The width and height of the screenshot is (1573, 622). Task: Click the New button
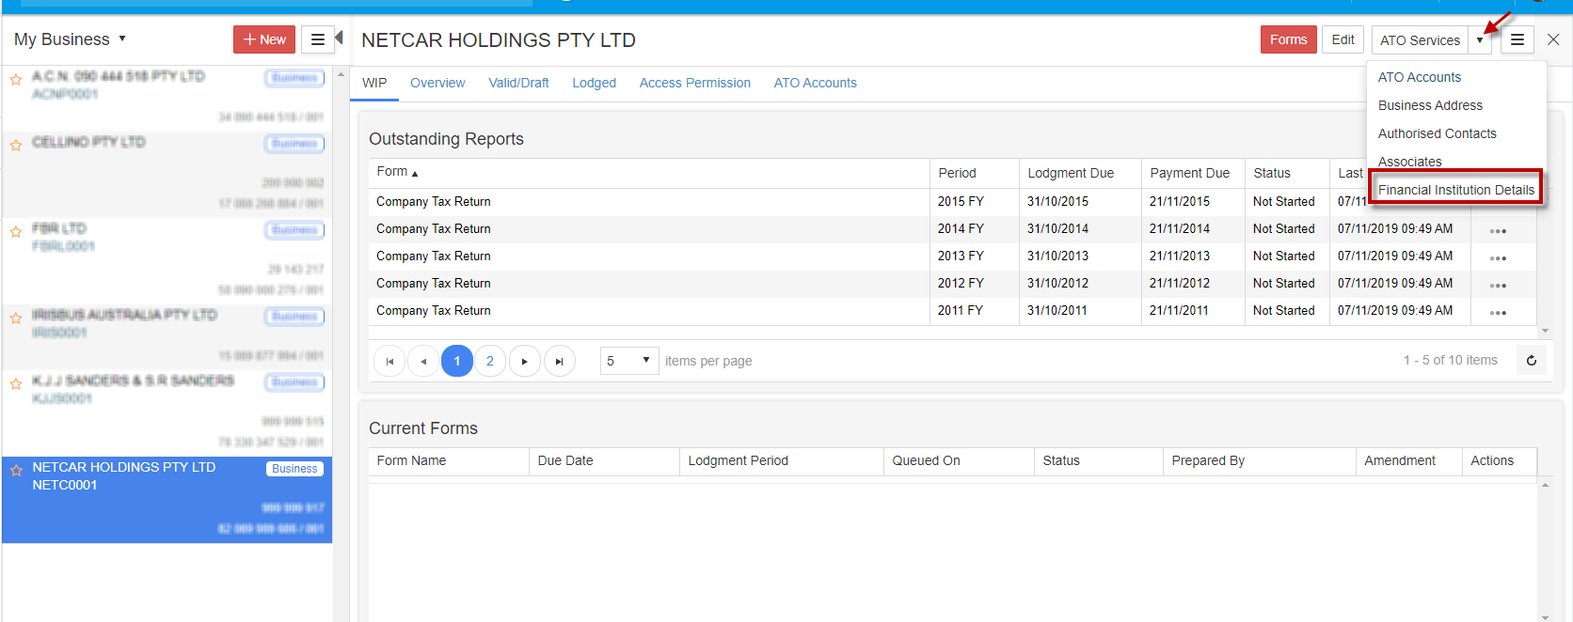264,39
